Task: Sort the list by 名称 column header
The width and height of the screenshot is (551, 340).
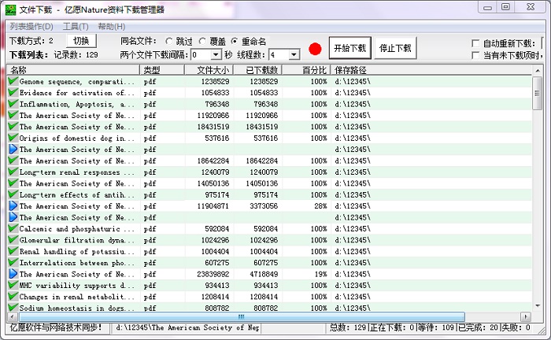Action: (73, 70)
